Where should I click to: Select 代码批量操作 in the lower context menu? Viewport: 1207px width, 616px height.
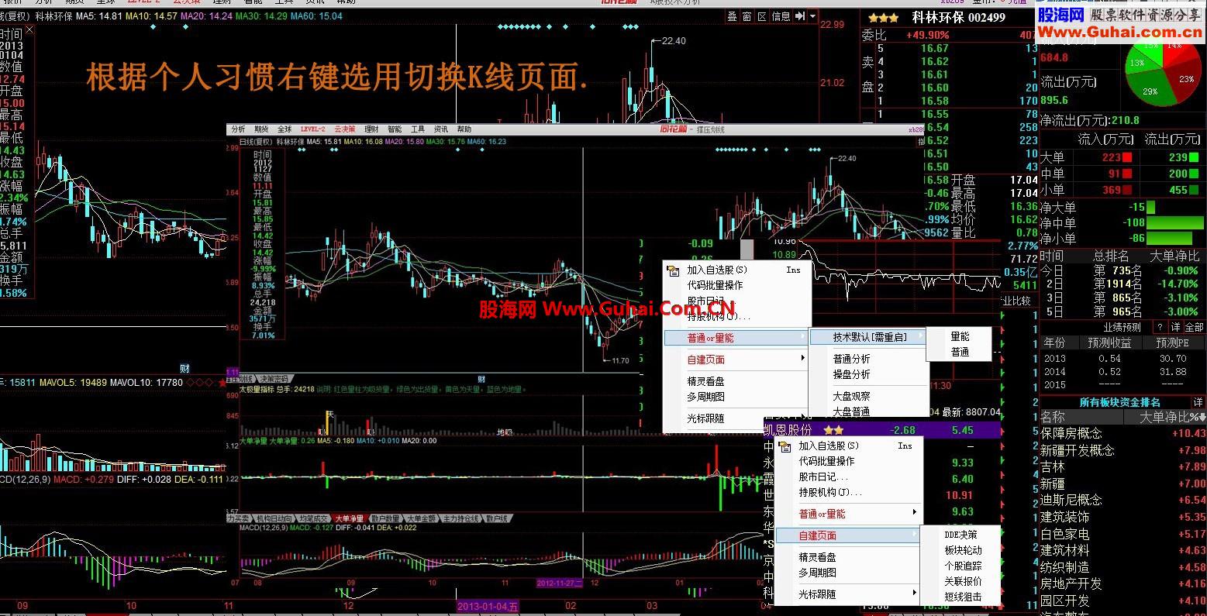pos(826,461)
